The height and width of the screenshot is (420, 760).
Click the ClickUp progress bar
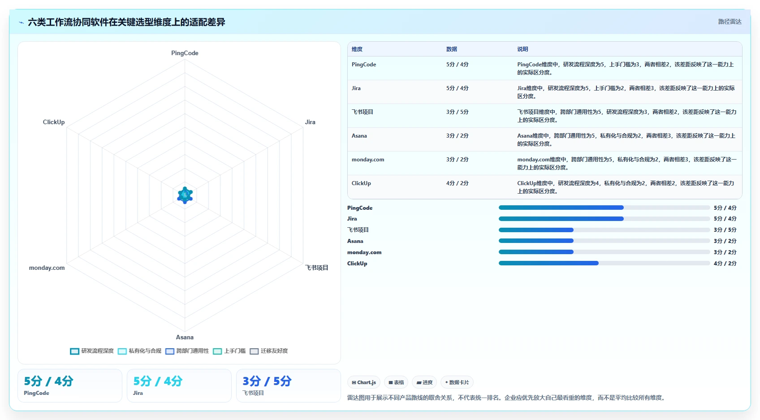[x=604, y=263]
